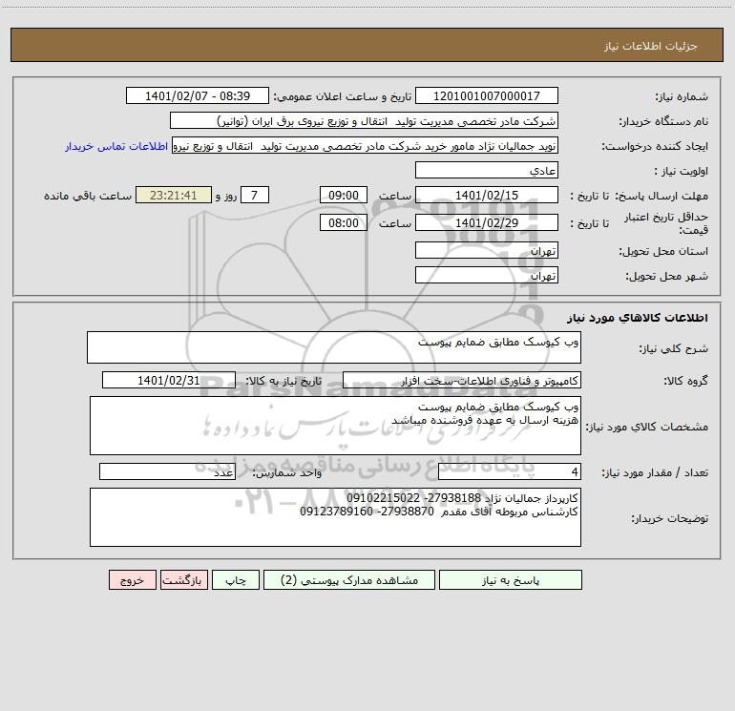Click the validity time field 08:00
This screenshot has height=711, width=735.
[343, 222]
